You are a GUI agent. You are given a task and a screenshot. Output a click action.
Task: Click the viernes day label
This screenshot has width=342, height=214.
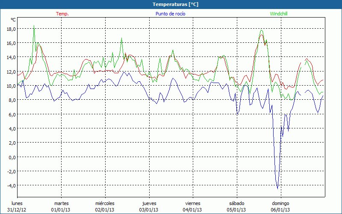point(193,203)
